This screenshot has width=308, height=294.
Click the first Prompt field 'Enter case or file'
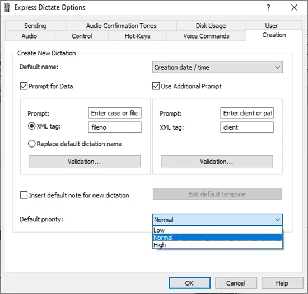(x=115, y=113)
